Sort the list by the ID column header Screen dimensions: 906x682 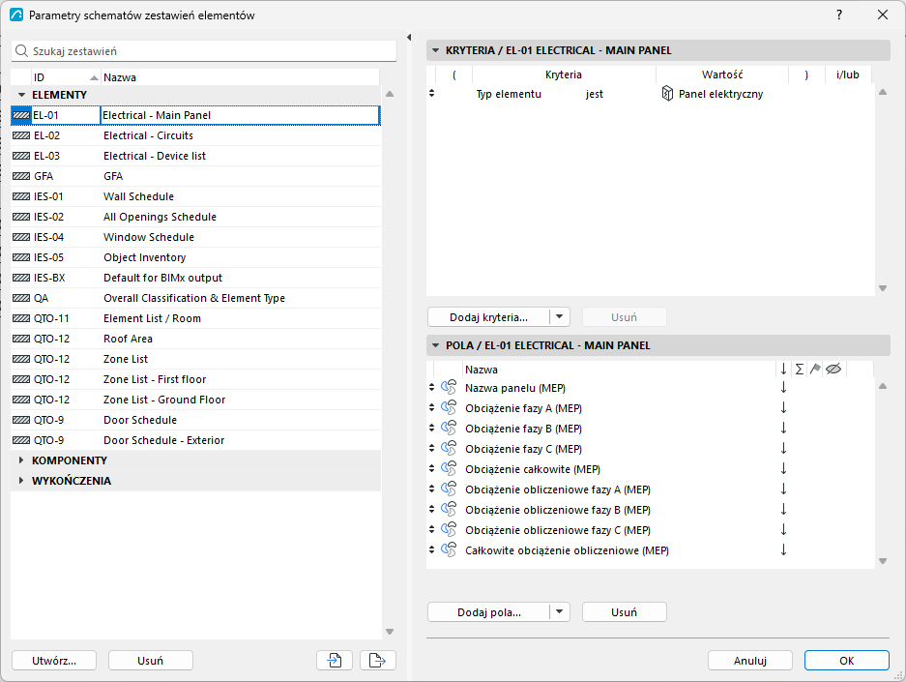[x=66, y=77]
